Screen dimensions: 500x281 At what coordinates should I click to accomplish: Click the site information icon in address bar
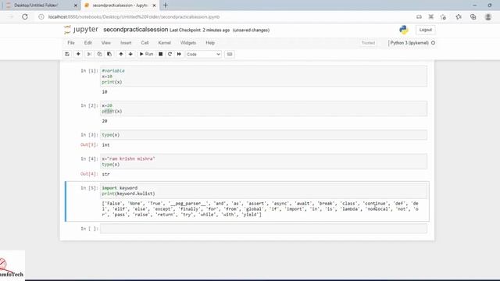pyautogui.click(x=41, y=17)
